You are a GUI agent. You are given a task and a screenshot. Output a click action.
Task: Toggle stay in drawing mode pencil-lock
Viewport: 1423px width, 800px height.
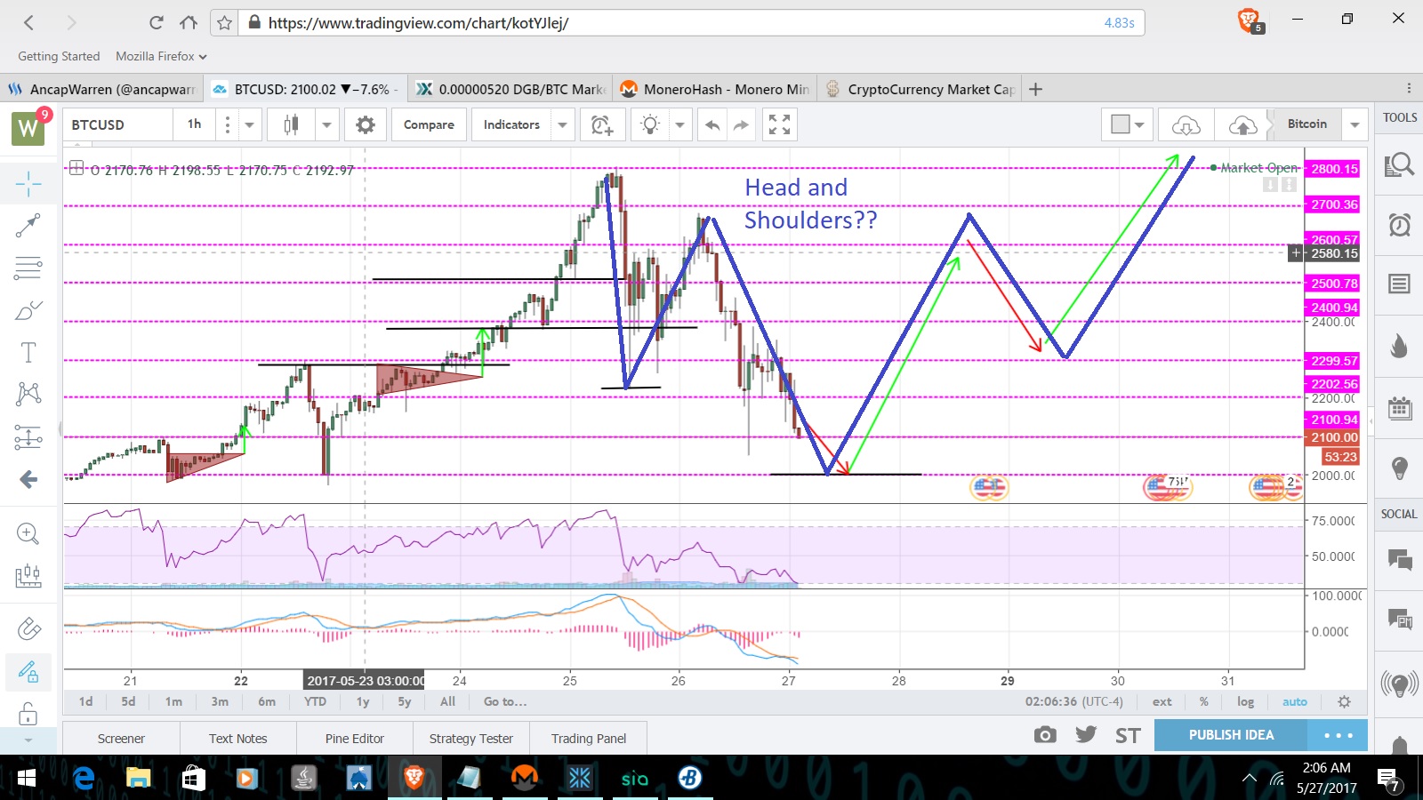click(28, 671)
